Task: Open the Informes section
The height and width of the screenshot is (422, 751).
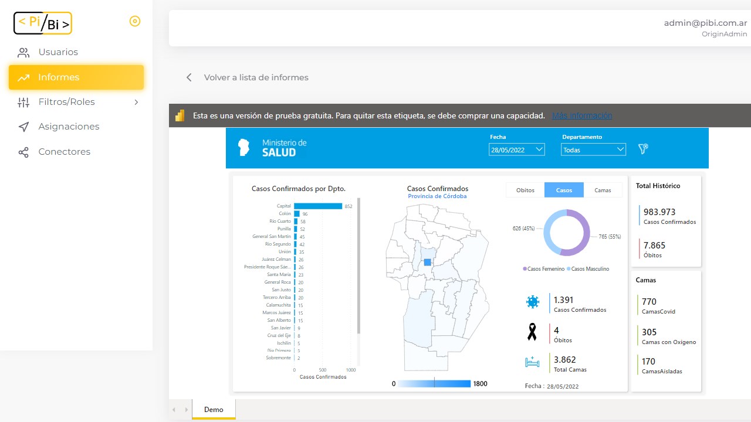Action: [x=76, y=77]
